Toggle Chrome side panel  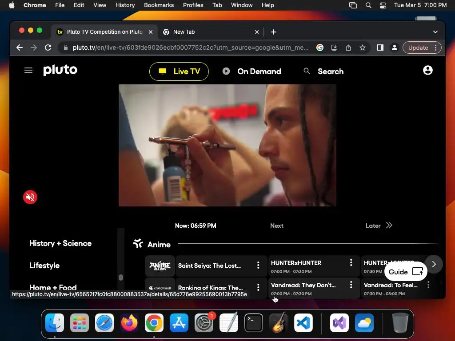(380, 48)
